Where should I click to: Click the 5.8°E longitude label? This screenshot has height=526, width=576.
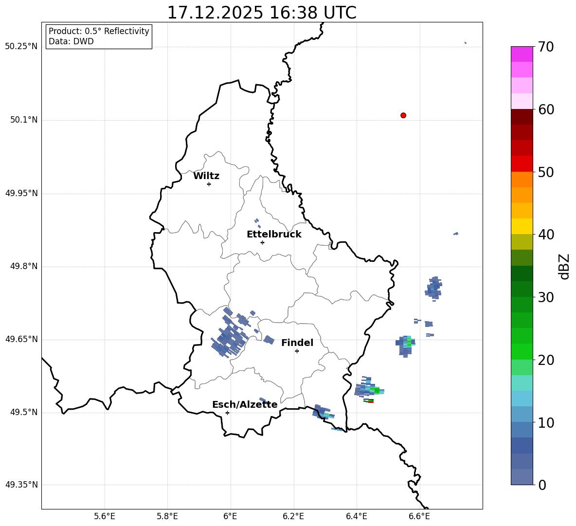coord(167,516)
